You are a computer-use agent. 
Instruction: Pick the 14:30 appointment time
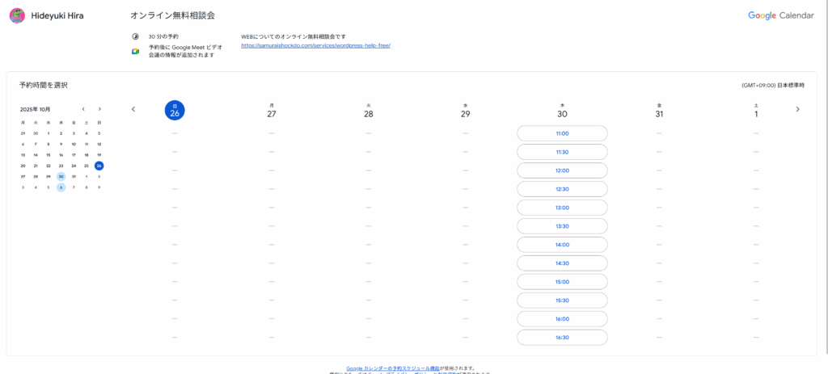tap(562, 263)
